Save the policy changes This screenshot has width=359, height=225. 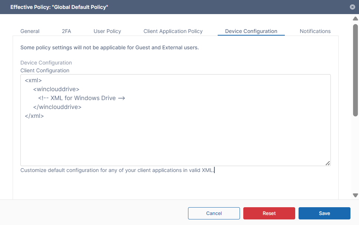pyautogui.click(x=324, y=213)
